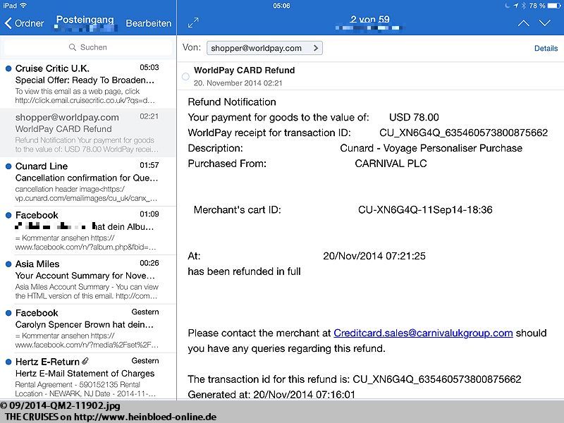This screenshot has height=423, width=564.
Task: Tap attachment paperclip on Hertz E-Return email
Action: 85,361
